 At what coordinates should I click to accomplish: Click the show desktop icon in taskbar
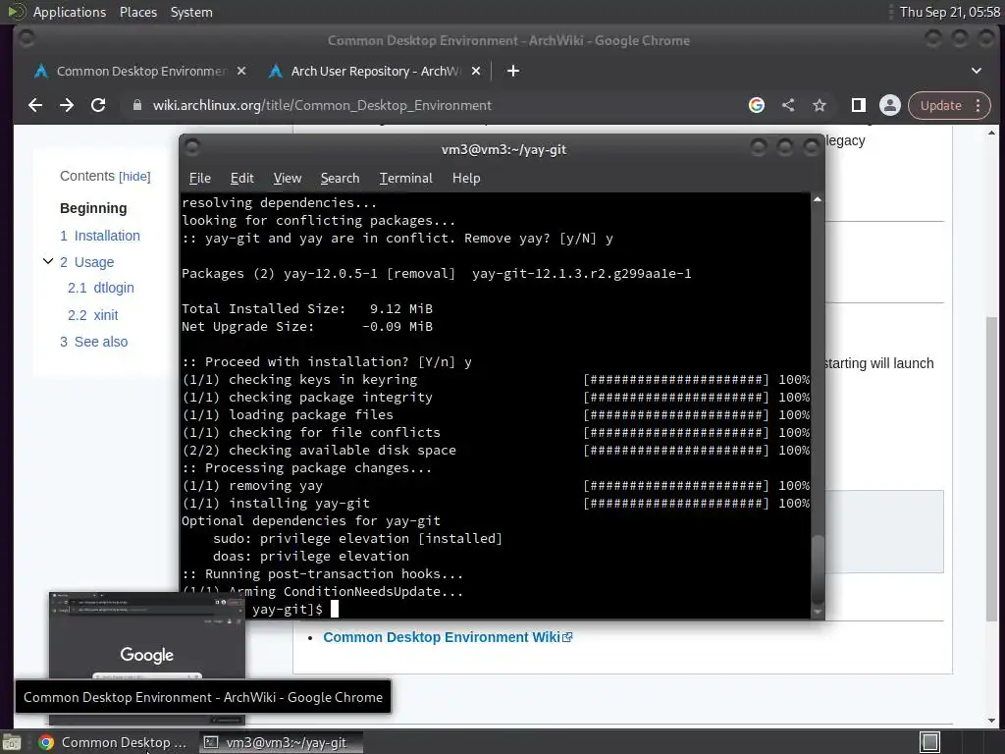[x=12, y=742]
